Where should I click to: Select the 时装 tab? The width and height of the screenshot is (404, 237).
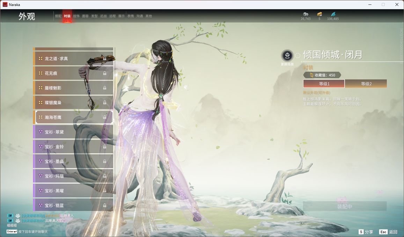pyautogui.click(x=67, y=16)
